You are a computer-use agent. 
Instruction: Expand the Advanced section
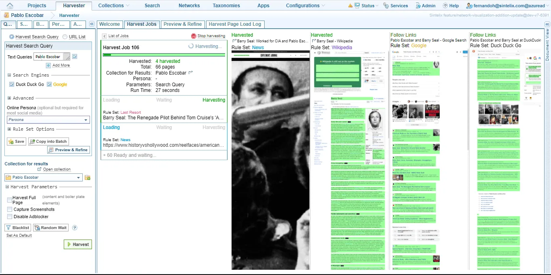(9, 98)
